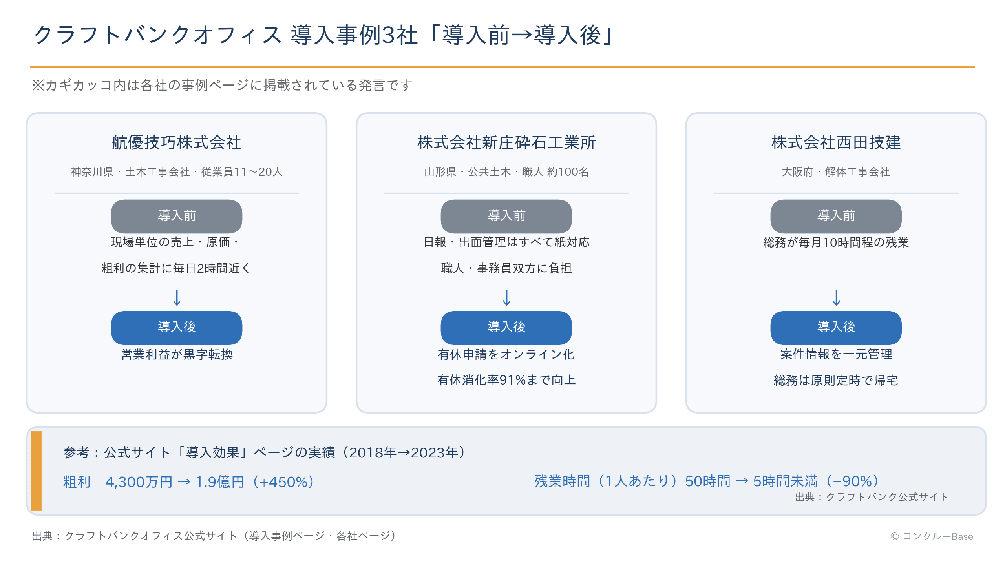Click 導入後 badge in 西田技建 card
This screenshot has height=565, width=1005.
pyautogui.click(x=836, y=328)
